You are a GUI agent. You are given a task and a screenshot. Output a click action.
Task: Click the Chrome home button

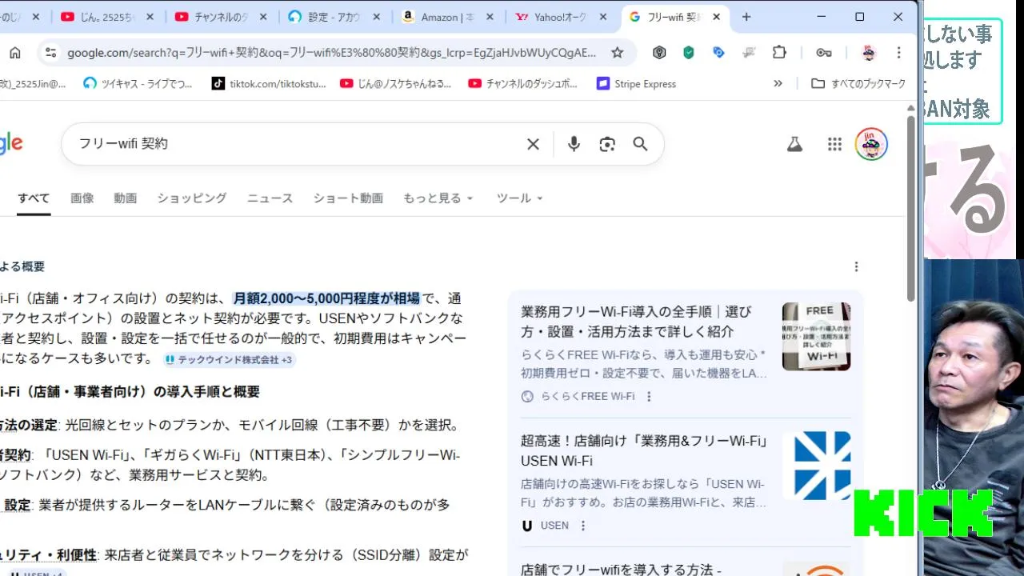point(14,53)
